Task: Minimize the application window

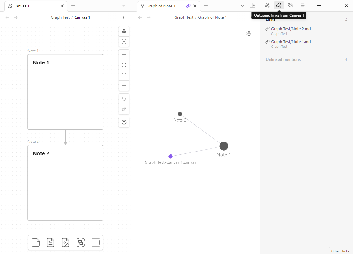Action: click(319, 5)
